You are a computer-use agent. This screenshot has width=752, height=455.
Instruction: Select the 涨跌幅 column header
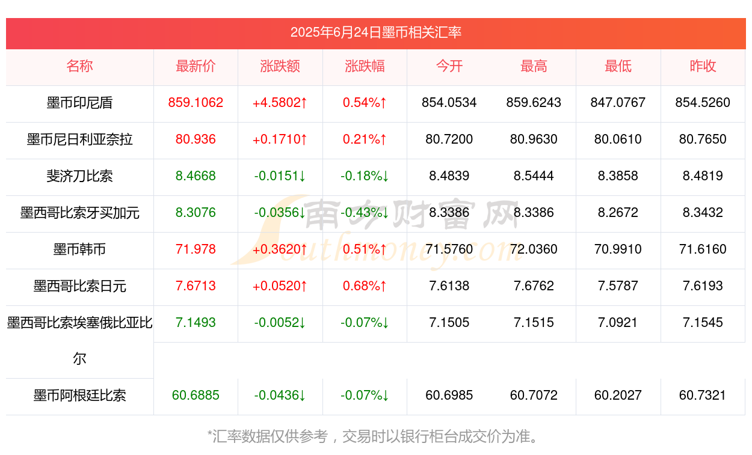click(x=365, y=66)
